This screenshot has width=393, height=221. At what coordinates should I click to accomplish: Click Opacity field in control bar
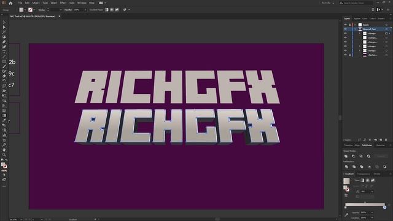pos(78,10)
